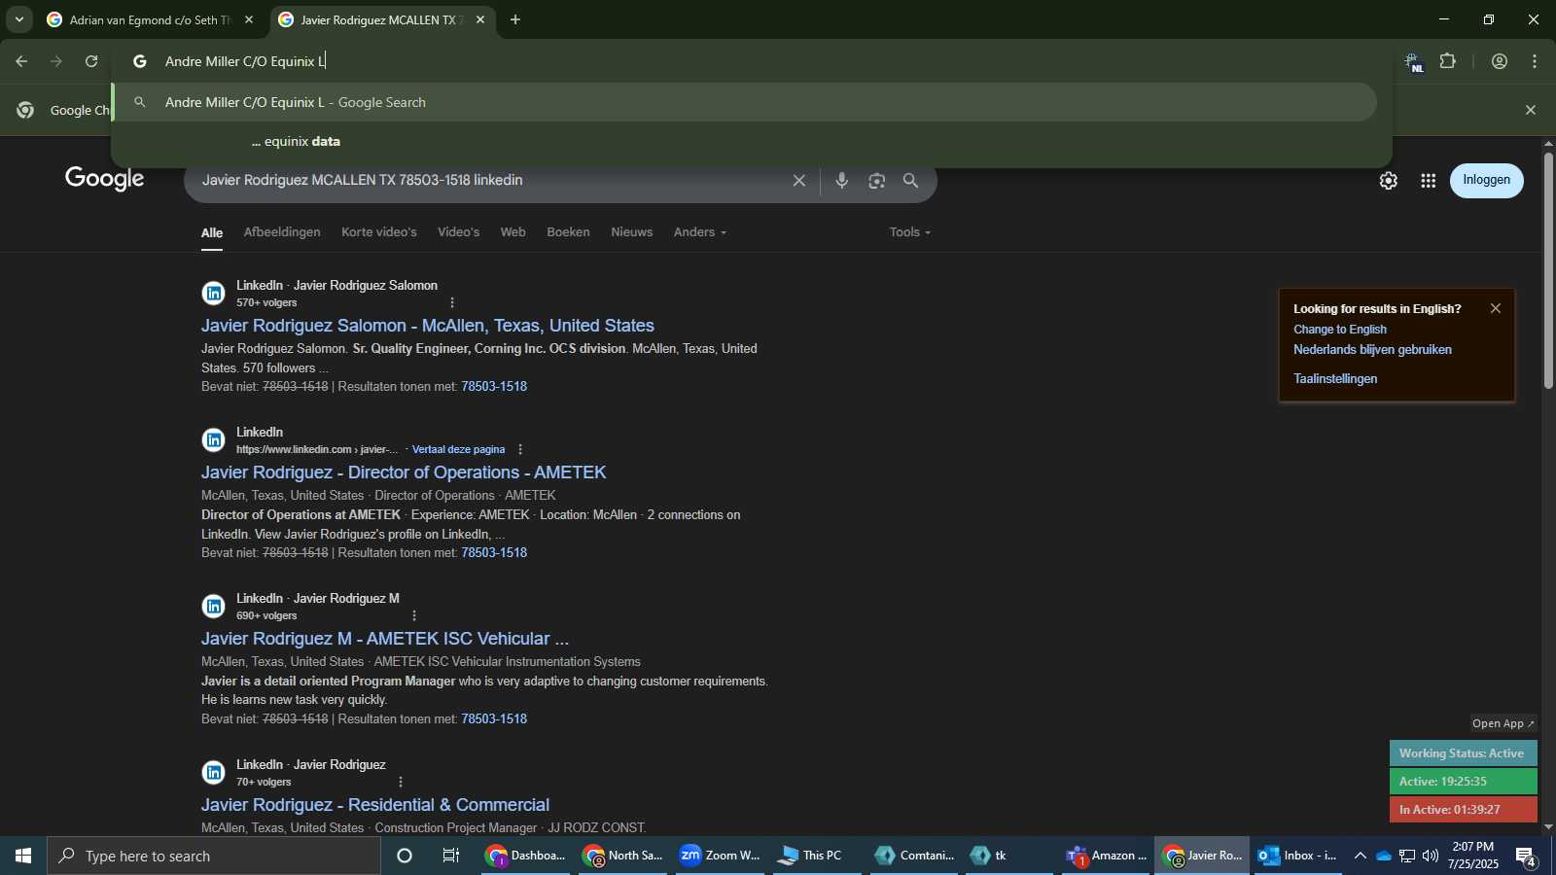This screenshot has width=1556, height=875.
Task: Open Outlook Inbox from taskbar
Action: pos(1297,856)
